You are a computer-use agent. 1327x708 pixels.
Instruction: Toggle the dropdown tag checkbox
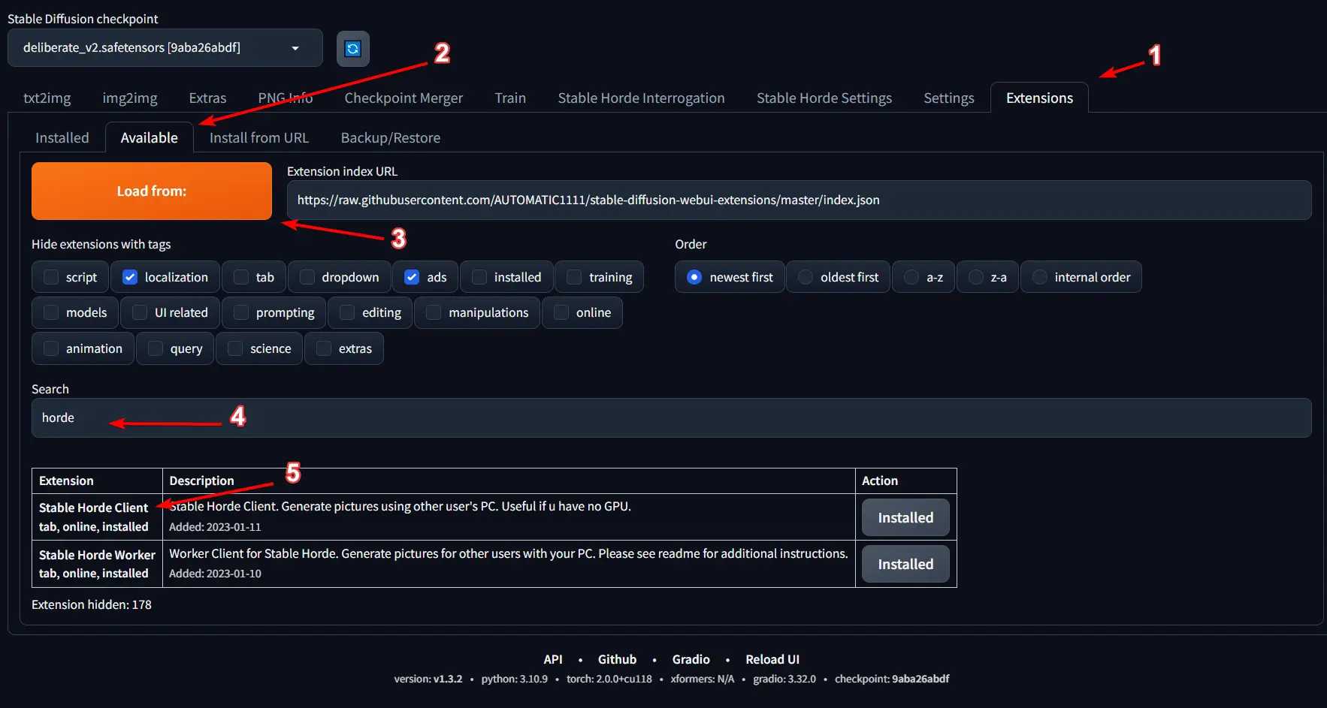(x=307, y=277)
